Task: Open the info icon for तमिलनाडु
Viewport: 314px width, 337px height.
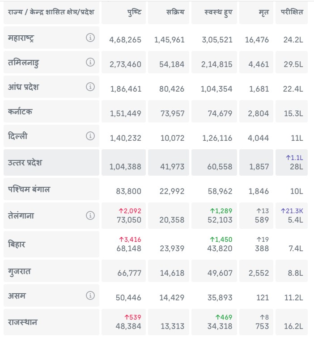Action: pos(90,62)
